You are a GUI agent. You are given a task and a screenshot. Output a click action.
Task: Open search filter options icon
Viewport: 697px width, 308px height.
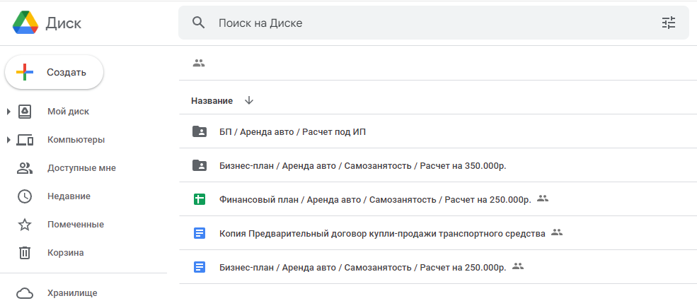point(669,23)
